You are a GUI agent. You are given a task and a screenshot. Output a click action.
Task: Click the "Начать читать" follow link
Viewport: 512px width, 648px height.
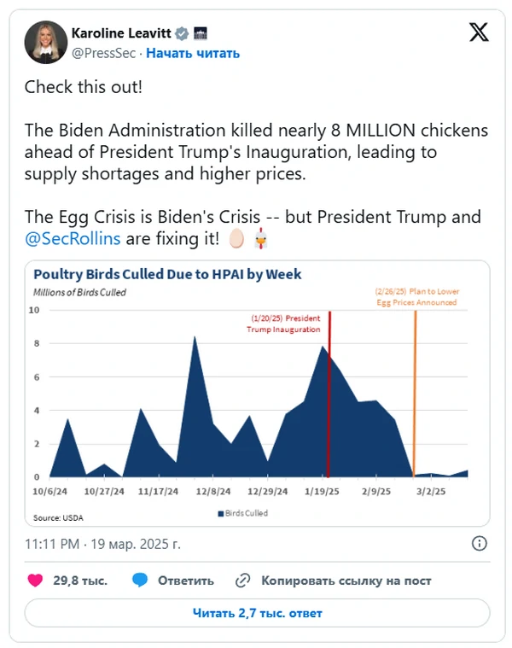[192, 53]
